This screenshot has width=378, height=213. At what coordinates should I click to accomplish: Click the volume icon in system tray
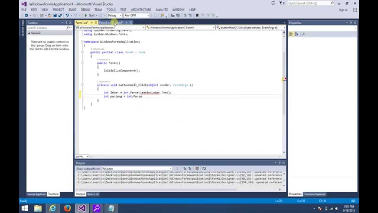337,209
